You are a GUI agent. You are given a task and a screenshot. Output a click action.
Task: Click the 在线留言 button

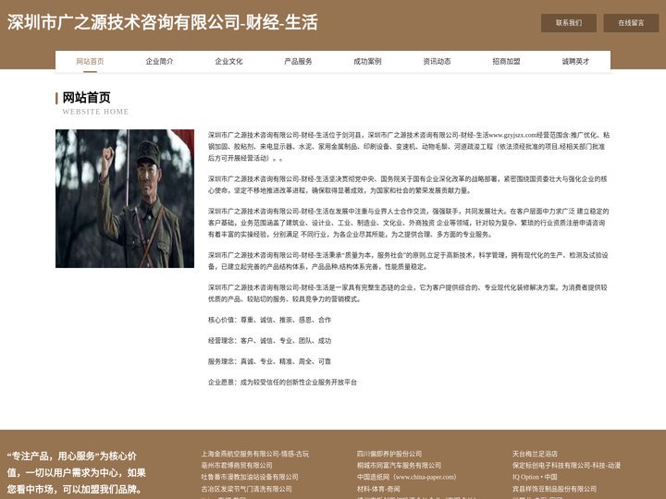coord(631,23)
